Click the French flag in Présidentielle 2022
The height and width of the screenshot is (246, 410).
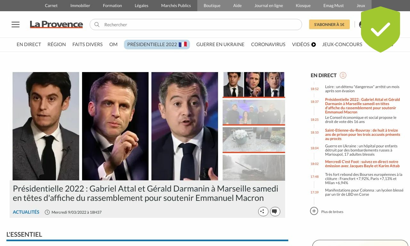coord(183,45)
